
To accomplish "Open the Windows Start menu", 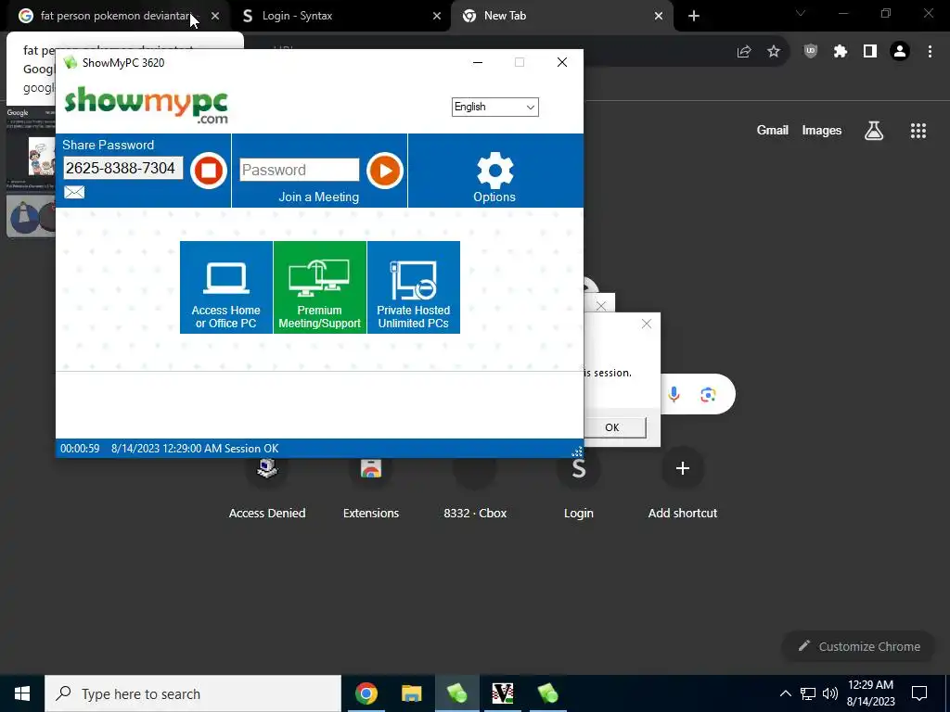I will pos(22,693).
